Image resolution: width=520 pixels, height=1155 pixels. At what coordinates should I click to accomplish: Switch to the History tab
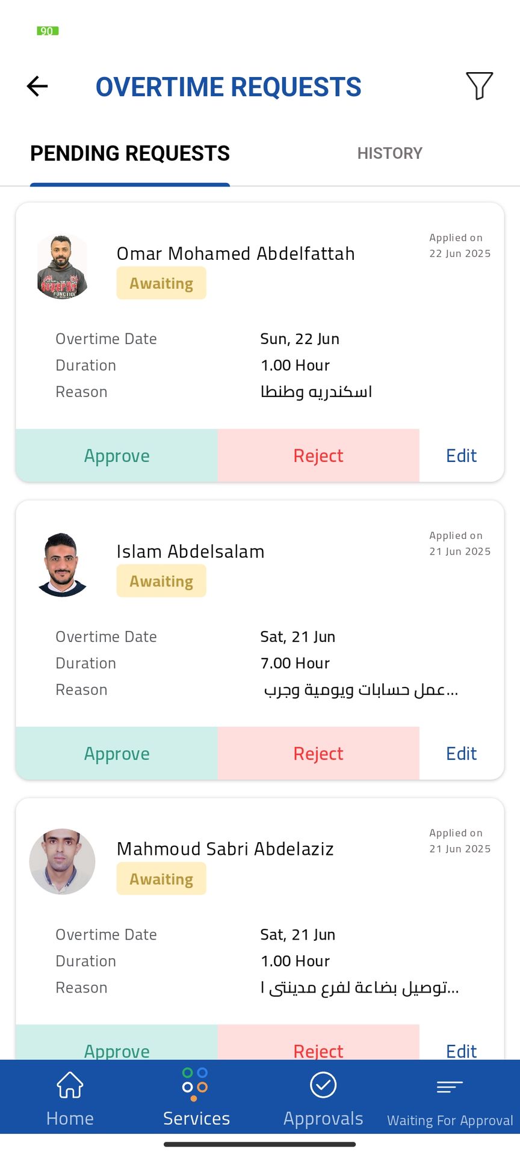389,153
